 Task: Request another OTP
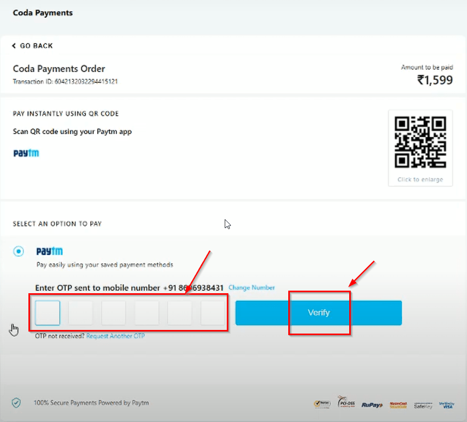pos(115,336)
